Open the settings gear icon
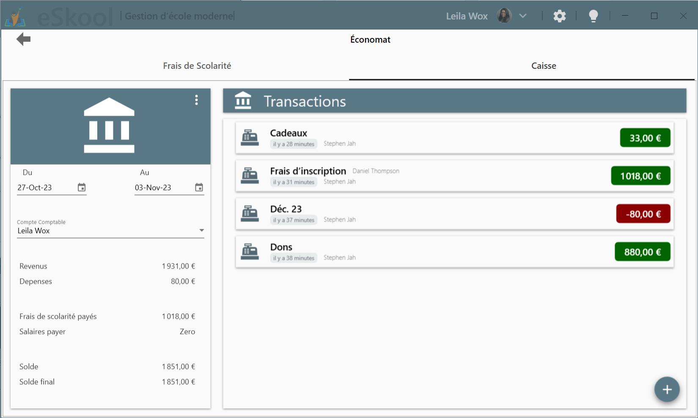Screen dimensions: 698x418 [x=559, y=16]
